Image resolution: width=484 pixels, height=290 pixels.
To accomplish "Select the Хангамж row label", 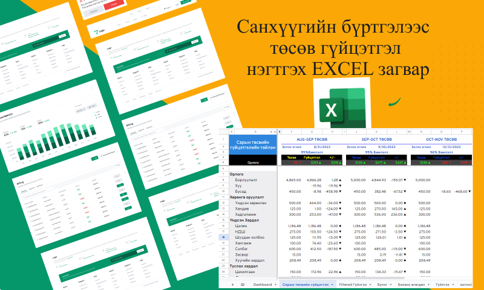I will [x=244, y=243].
